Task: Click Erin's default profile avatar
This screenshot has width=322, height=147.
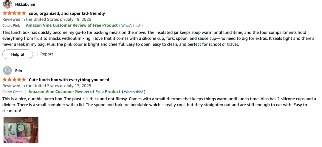Action: click(x=7, y=71)
